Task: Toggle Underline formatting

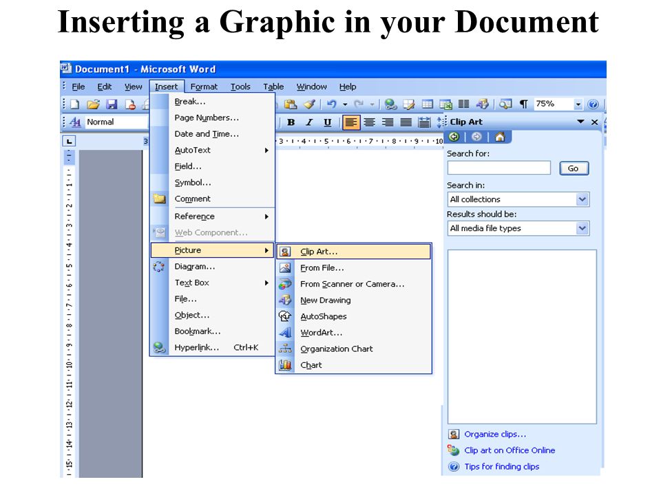Action: pyautogui.click(x=328, y=122)
